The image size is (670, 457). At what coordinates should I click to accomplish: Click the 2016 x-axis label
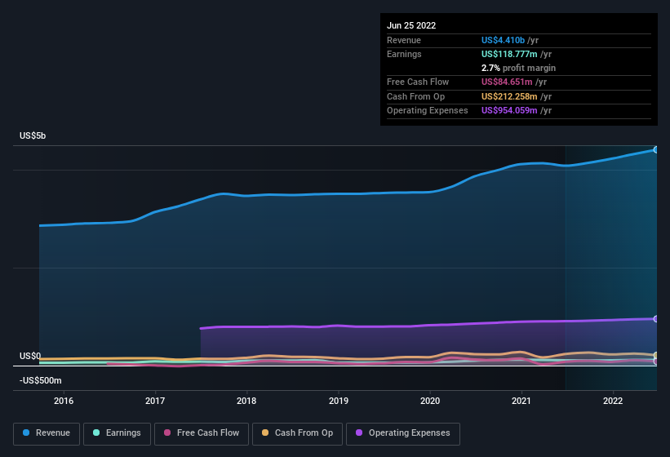coord(64,401)
